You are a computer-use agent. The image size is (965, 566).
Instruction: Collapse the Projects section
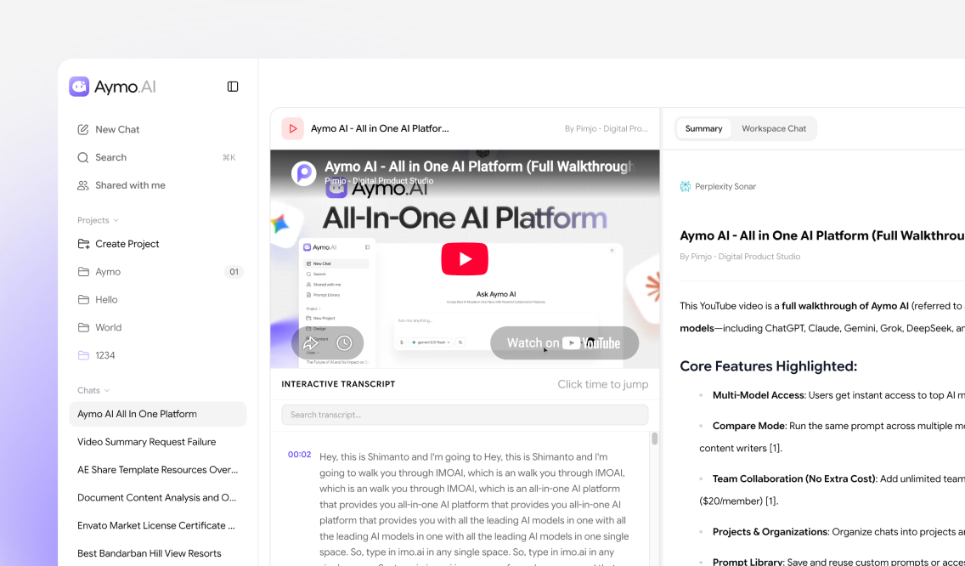pyautogui.click(x=98, y=220)
